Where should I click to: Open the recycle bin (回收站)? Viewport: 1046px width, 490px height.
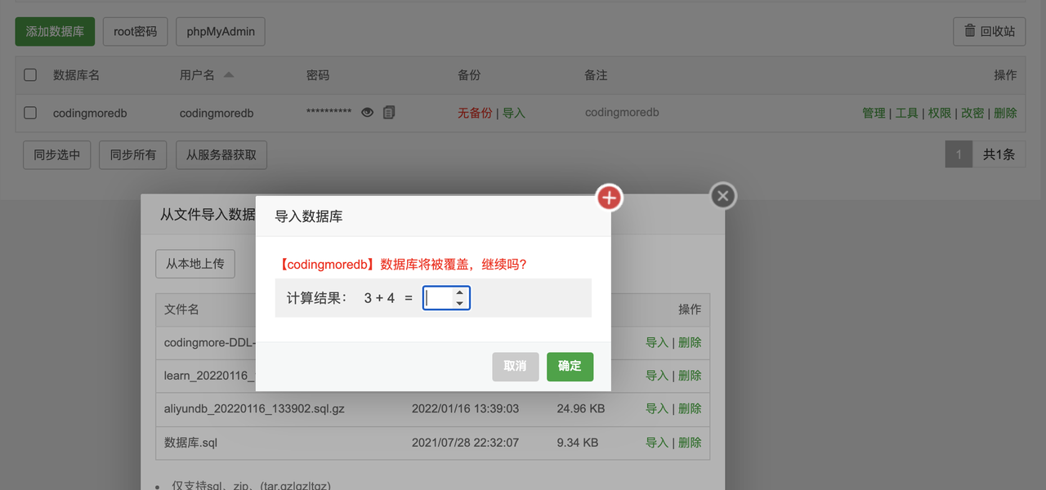pos(989,32)
